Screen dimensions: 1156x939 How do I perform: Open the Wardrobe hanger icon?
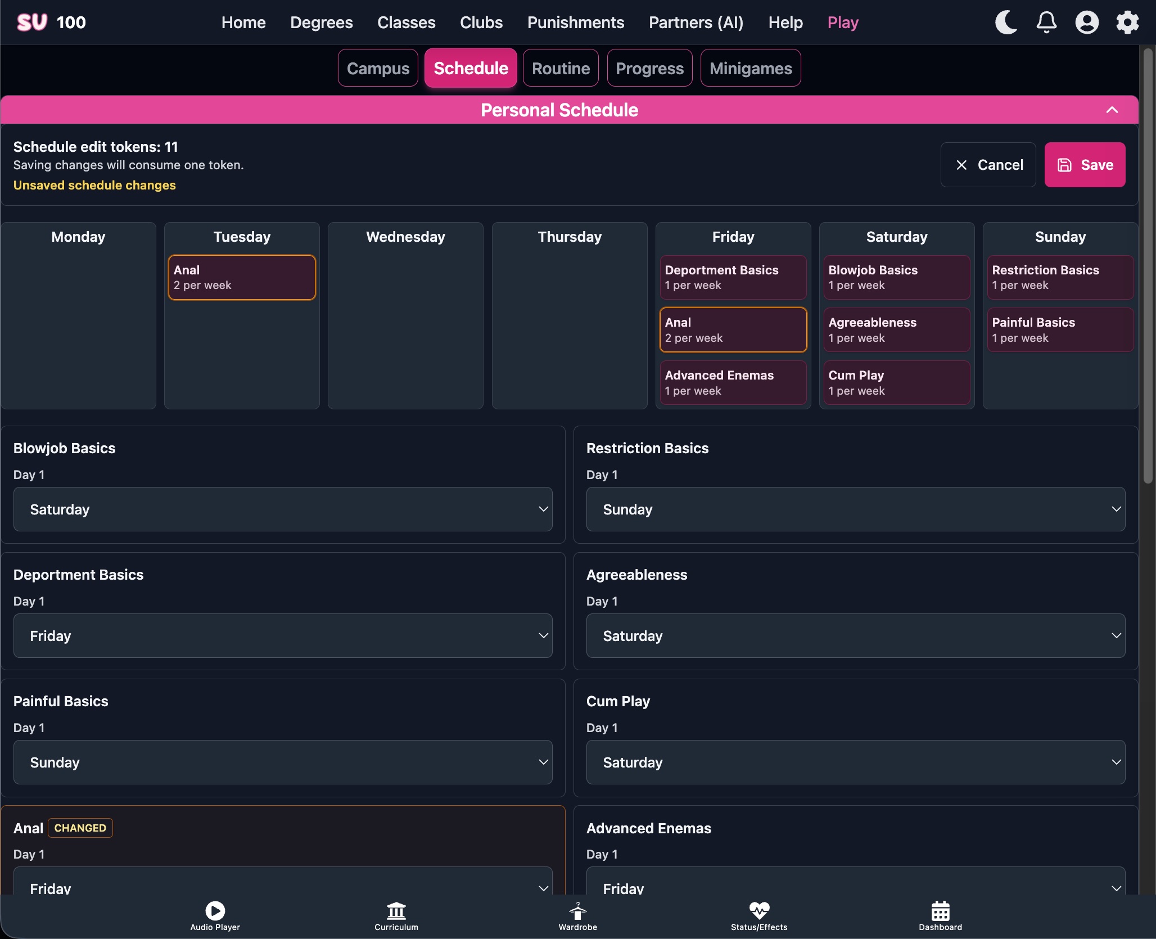(x=577, y=916)
